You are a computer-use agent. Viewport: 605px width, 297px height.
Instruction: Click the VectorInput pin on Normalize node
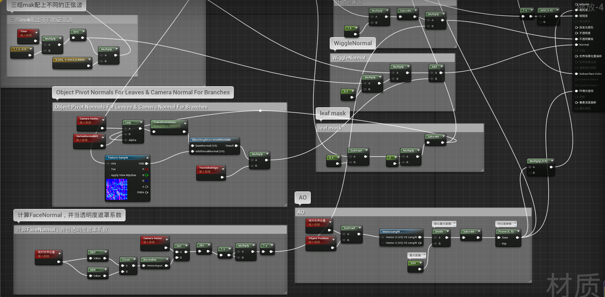tap(144, 265)
